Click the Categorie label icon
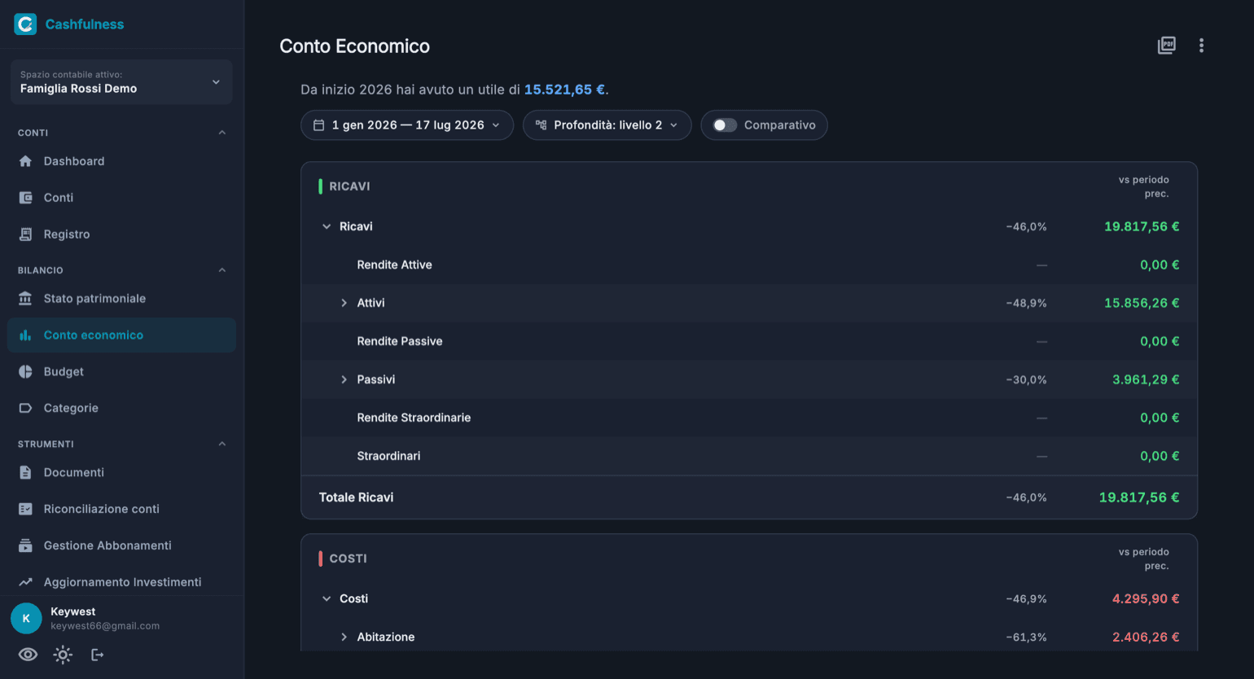Screen dimensions: 1254x679 click(25, 409)
